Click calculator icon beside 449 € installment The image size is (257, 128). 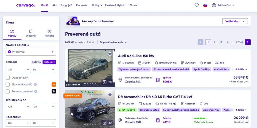[x=158, y=120]
